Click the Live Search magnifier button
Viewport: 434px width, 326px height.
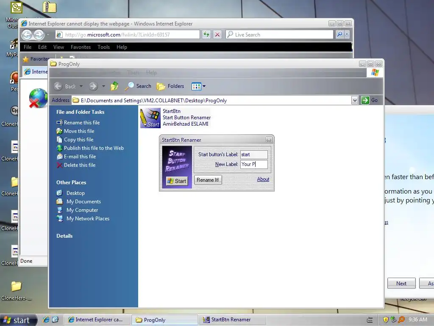[x=339, y=34]
